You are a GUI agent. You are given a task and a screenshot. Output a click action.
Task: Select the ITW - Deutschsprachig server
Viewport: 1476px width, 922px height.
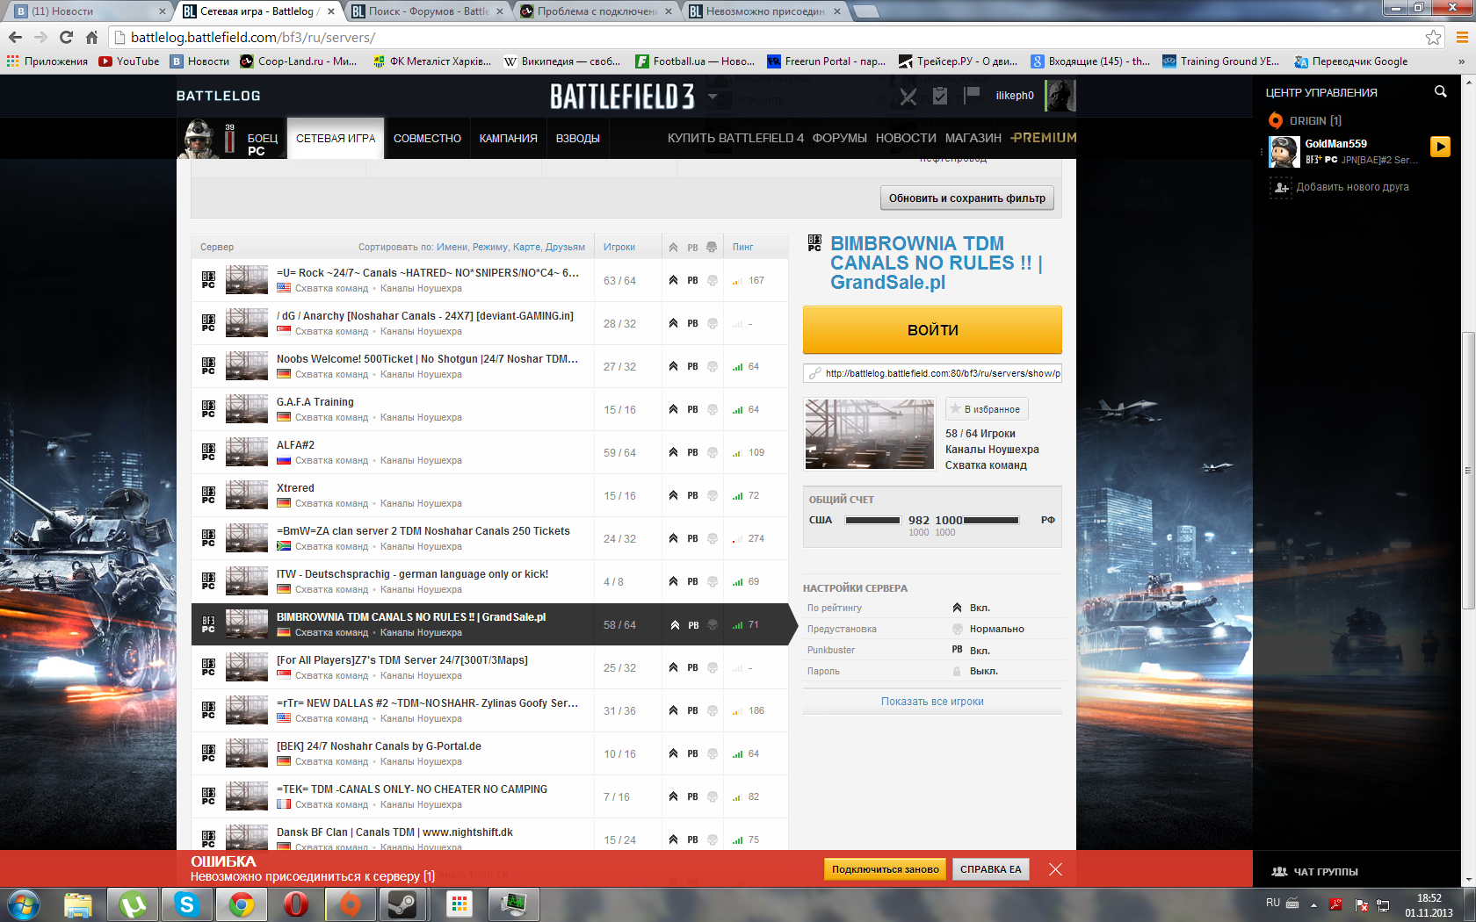pyautogui.click(x=489, y=581)
